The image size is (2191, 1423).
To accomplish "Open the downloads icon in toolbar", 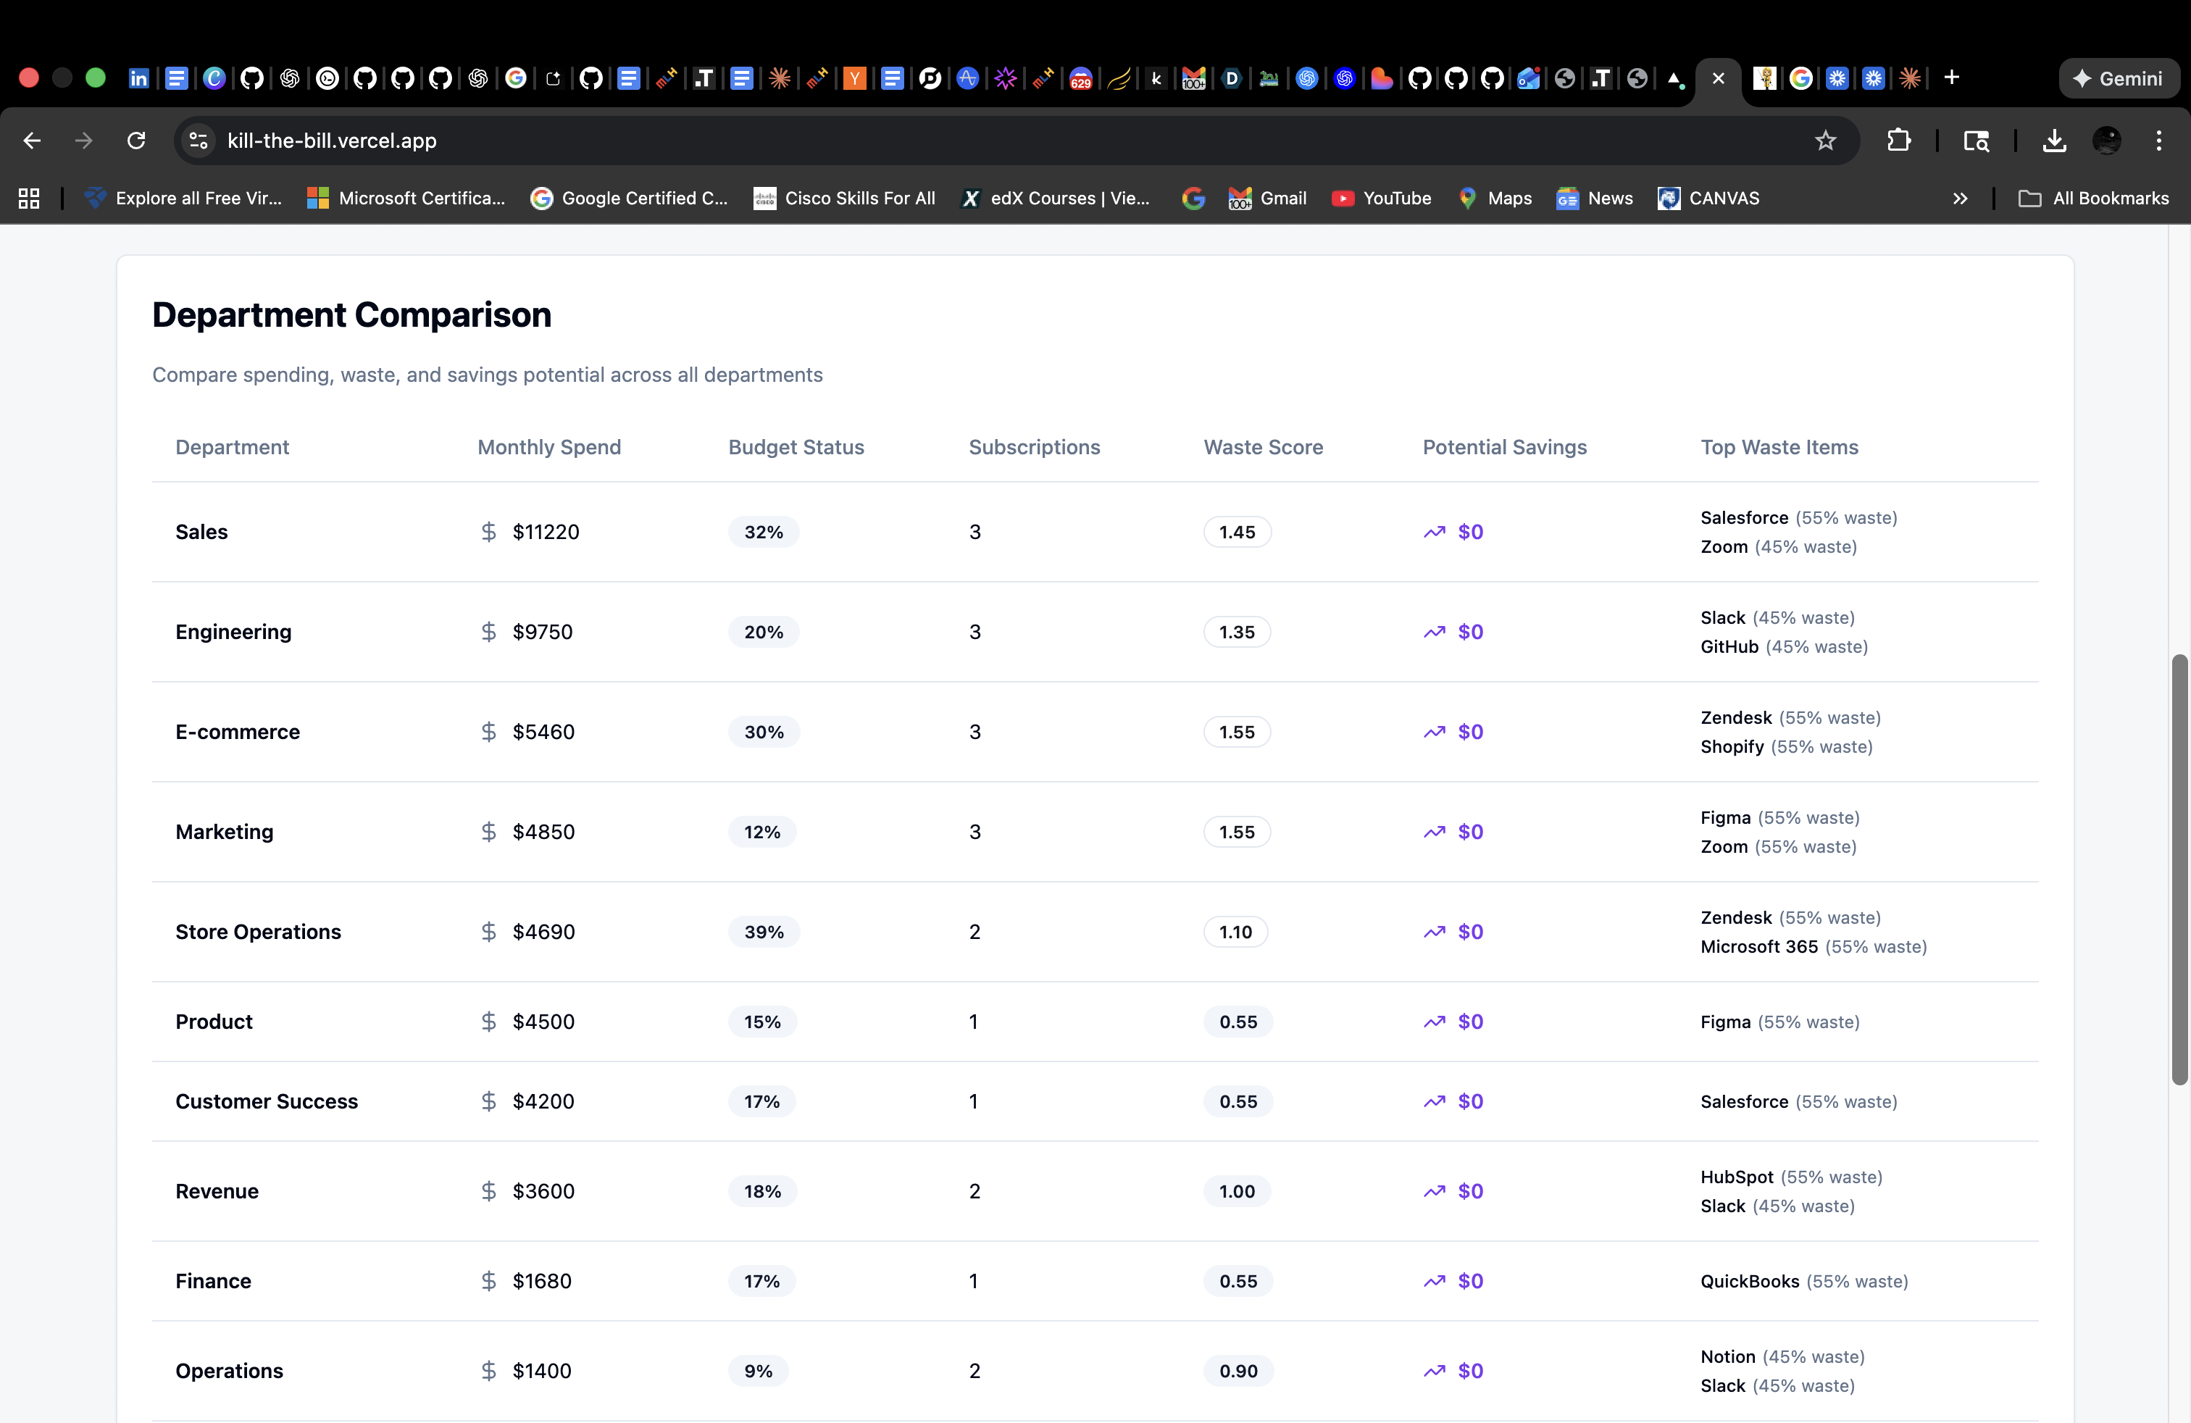I will (x=2054, y=140).
